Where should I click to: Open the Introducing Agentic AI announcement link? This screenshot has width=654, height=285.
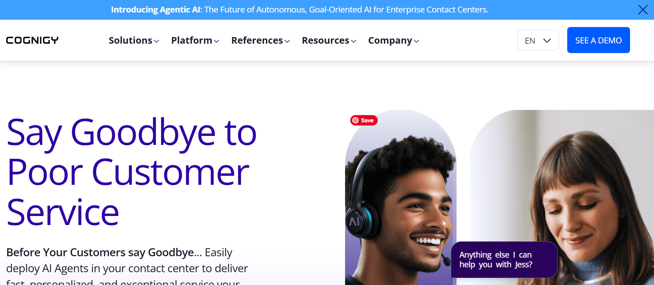point(300,10)
